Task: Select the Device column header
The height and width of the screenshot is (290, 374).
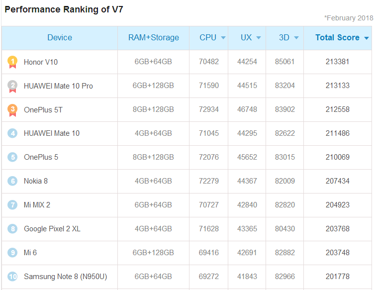Action: pyautogui.click(x=60, y=37)
